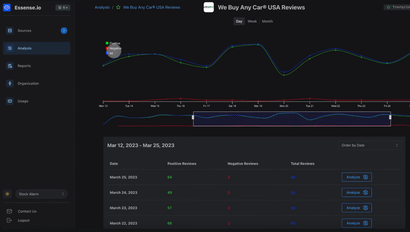Toggle the light theme sun icon
The height and width of the screenshot is (232, 410).
pyautogui.click(x=7, y=194)
